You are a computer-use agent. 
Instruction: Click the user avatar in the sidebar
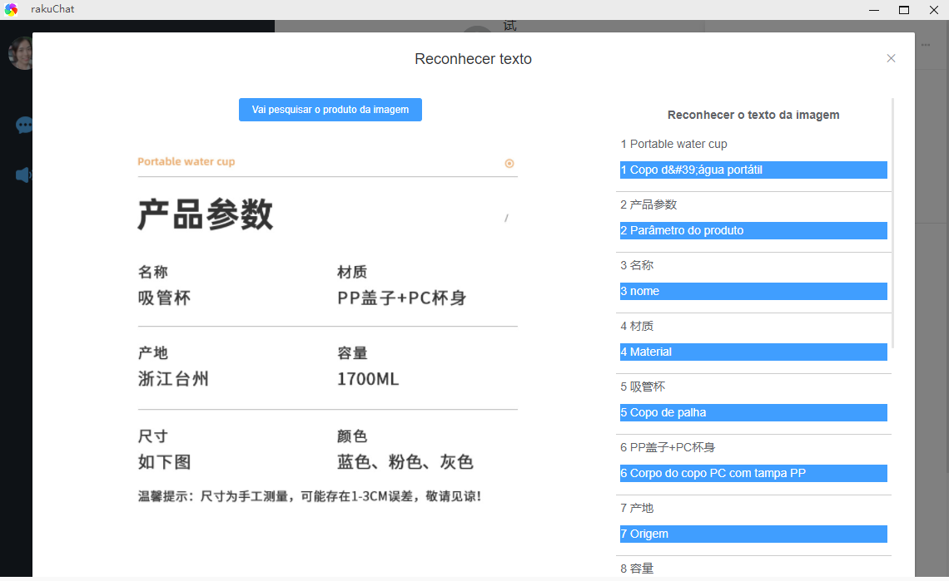tap(21, 52)
